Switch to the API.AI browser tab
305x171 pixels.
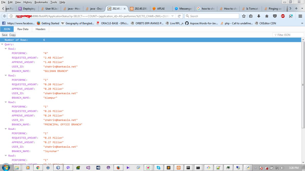[161, 9]
